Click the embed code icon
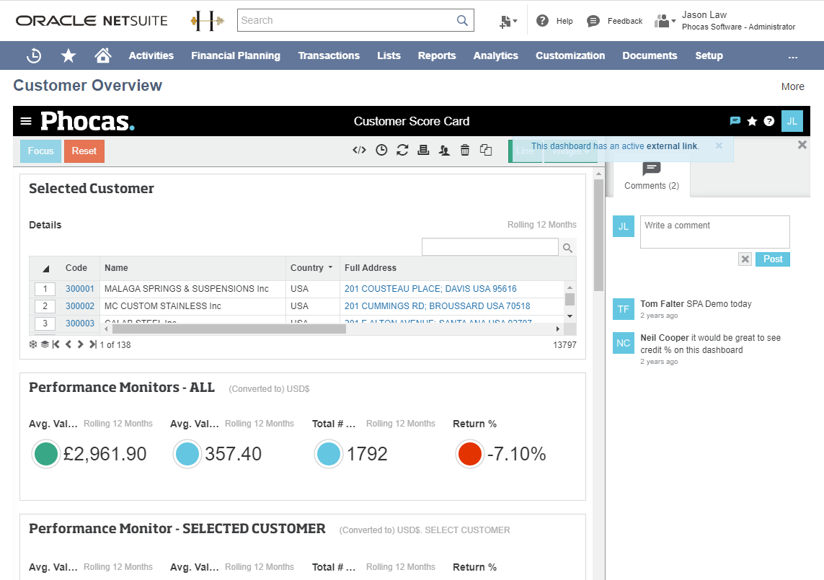The width and height of the screenshot is (824, 580). click(x=360, y=151)
